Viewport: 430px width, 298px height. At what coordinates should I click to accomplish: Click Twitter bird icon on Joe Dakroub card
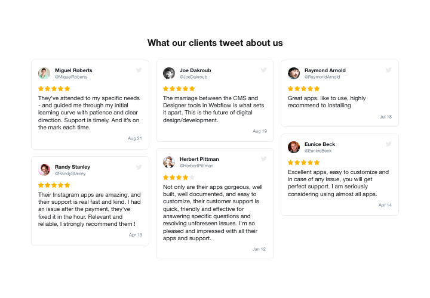pos(263,70)
